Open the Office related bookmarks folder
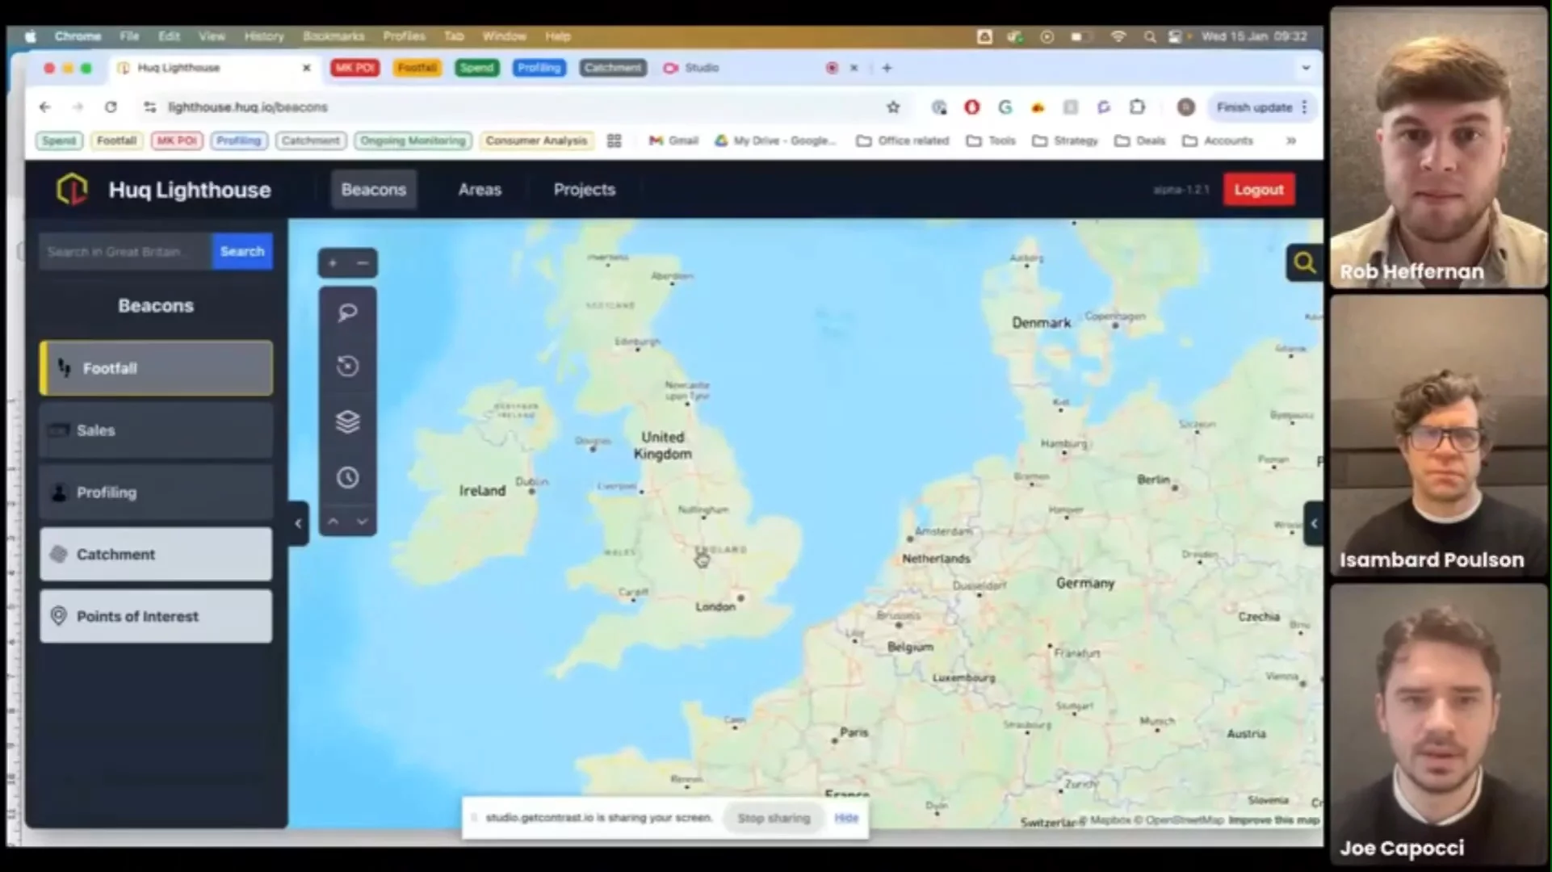 click(x=903, y=140)
